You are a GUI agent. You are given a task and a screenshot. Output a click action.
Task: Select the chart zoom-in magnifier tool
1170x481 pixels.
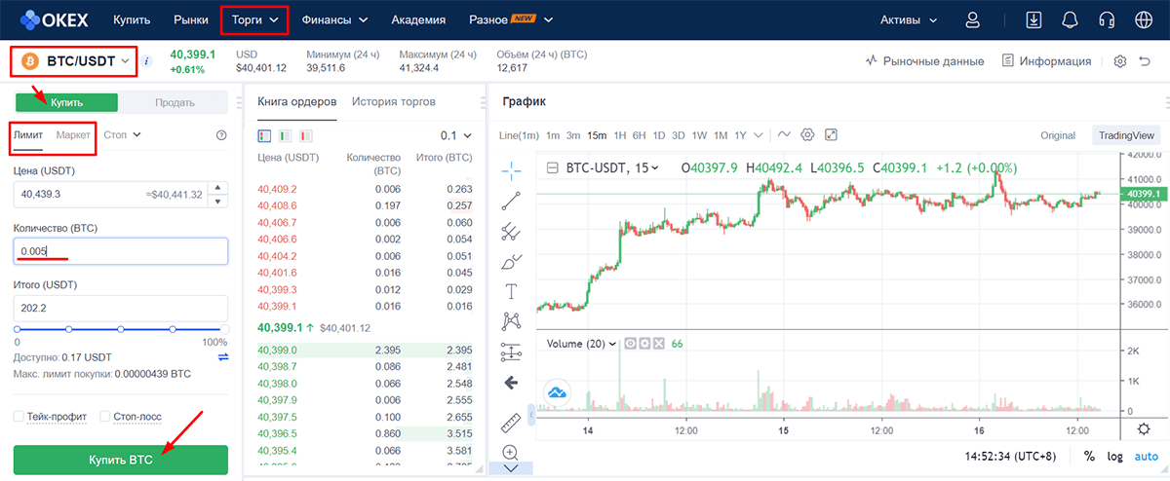(511, 452)
